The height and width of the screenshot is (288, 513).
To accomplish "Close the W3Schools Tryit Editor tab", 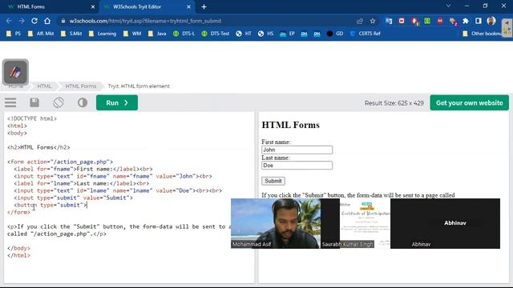I will pos(188,7).
